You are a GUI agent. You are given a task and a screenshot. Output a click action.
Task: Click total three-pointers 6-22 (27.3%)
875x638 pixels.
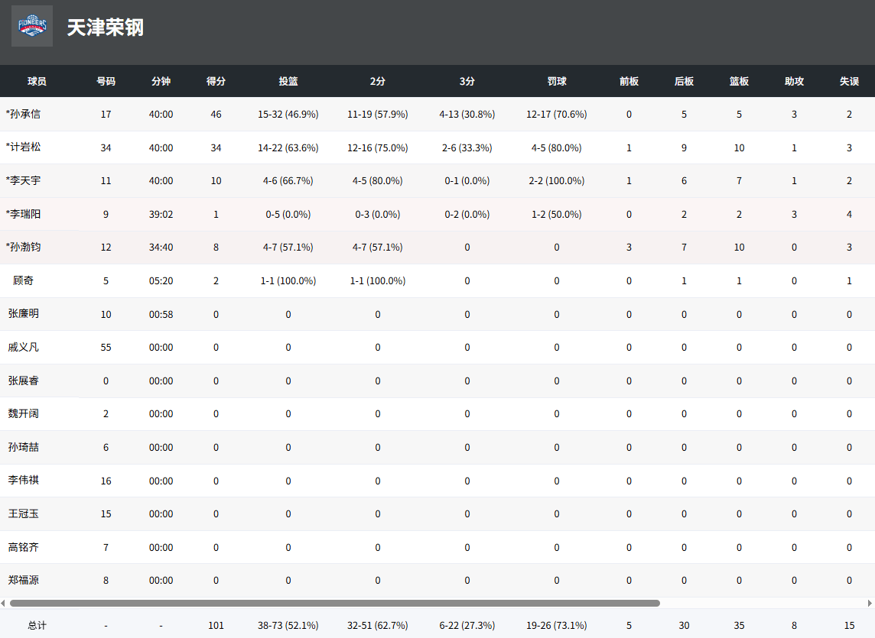(467, 626)
